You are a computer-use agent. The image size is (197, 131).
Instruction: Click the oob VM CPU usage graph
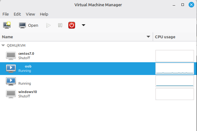pos(175,68)
